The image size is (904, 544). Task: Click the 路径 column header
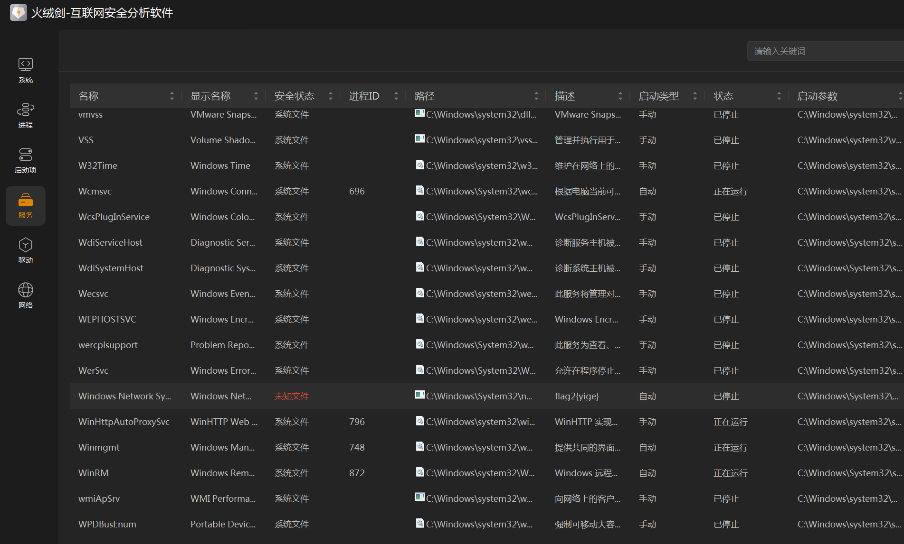[x=425, y=96]
